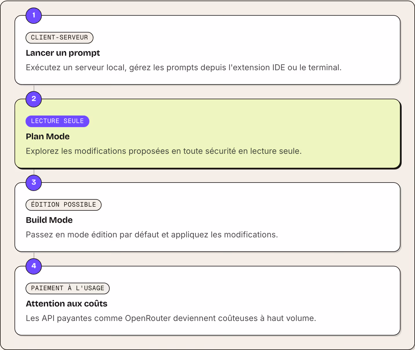Click the step 4 number badge

pyautogui.click(x=34, y=266)
